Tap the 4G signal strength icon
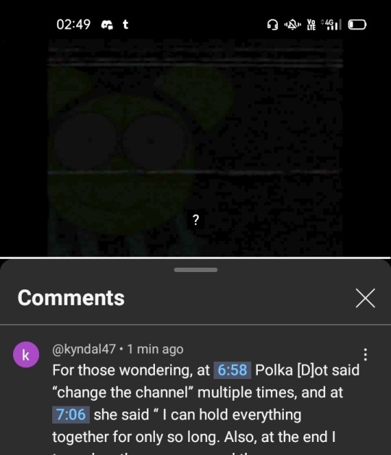Screen dimensions: 391x455 [x=331, y=25]
